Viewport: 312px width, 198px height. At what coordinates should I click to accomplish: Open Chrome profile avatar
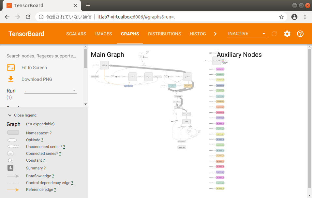(294, 17)
